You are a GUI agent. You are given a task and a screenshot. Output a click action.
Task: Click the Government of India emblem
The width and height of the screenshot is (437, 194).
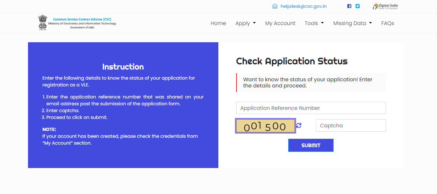pyautogui.click(x=42, y=23)
